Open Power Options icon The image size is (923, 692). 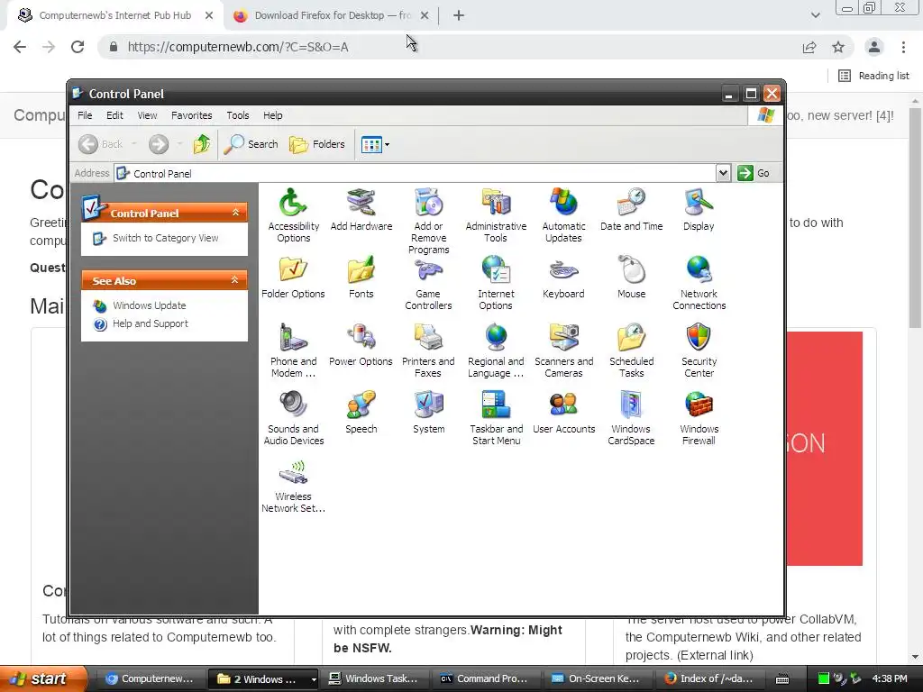click(361, 345)
